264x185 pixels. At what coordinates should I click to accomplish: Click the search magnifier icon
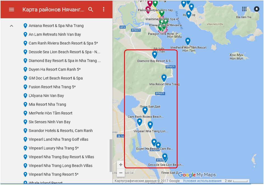pyautogui.click(x=91, y=10)
